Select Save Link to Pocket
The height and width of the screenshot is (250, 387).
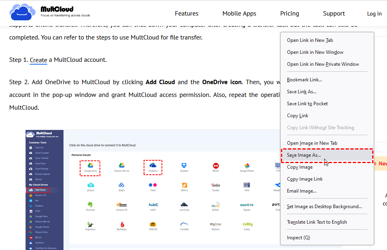[327, 104]
